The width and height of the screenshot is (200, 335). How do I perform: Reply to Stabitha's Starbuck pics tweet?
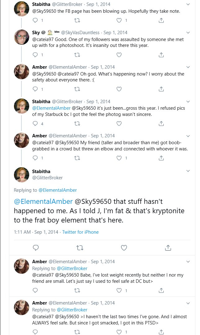click(x=35, y=123)
